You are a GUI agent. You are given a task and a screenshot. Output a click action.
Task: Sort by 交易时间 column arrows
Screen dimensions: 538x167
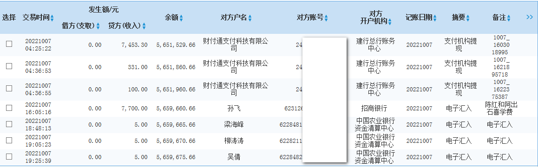[x=52, y=18]
